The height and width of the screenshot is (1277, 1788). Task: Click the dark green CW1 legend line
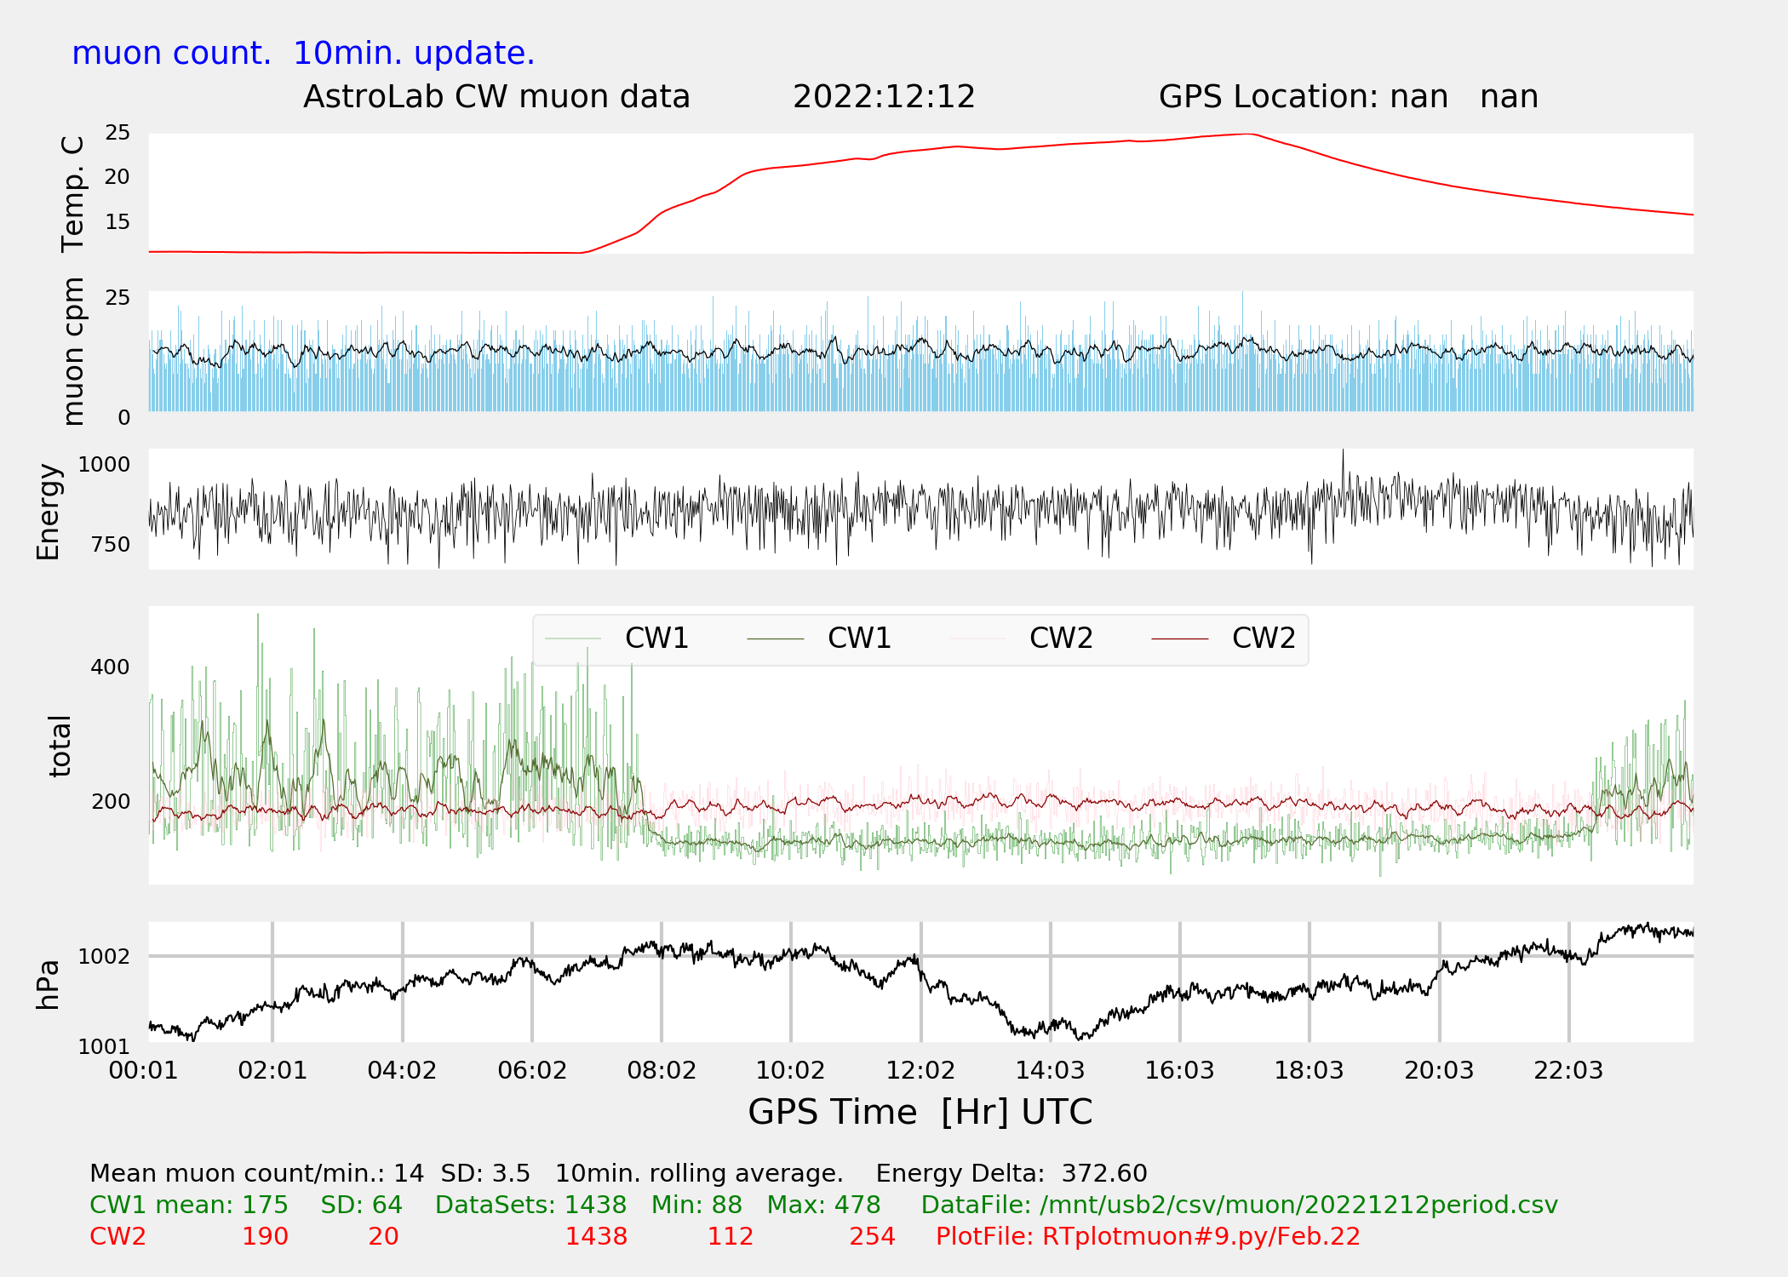pos(775,638)
